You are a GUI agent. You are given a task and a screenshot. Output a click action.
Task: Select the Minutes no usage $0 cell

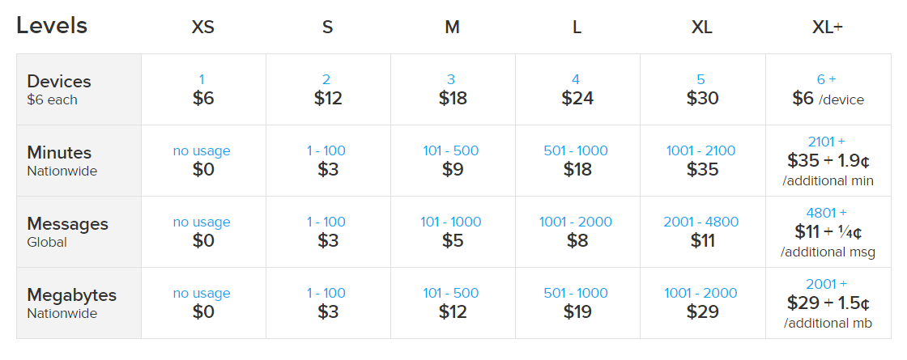point(203,161)
